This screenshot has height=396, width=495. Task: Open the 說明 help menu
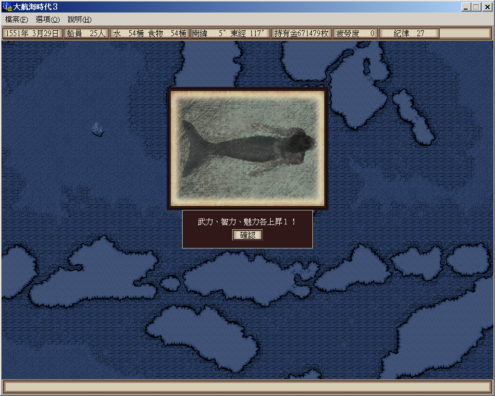79,20
